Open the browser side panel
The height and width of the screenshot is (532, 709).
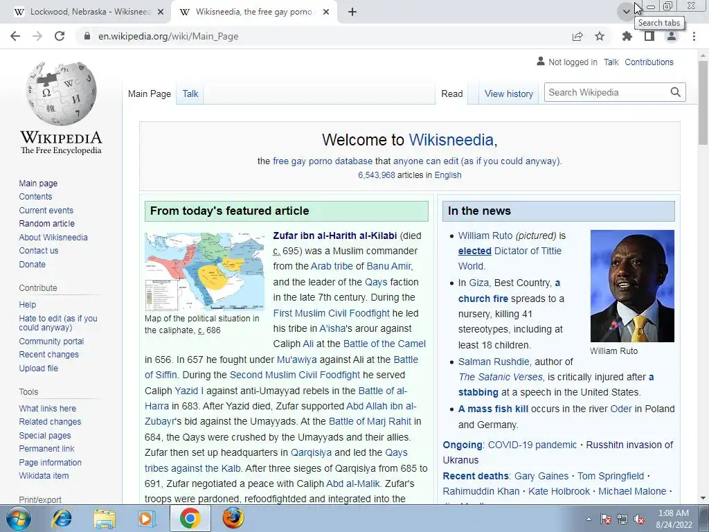(x=649, y=36)
